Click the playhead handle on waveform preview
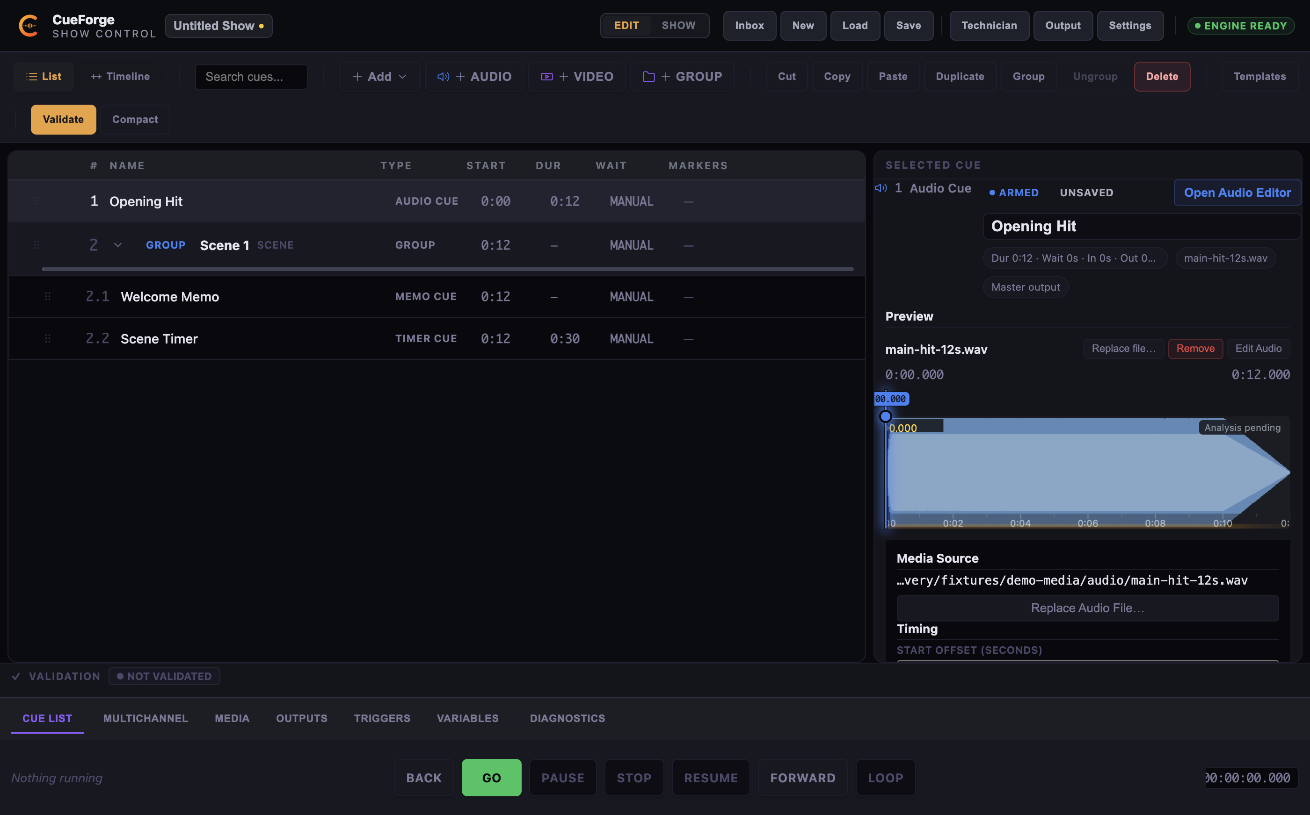 pyautogui.click(x=885, y=416)
